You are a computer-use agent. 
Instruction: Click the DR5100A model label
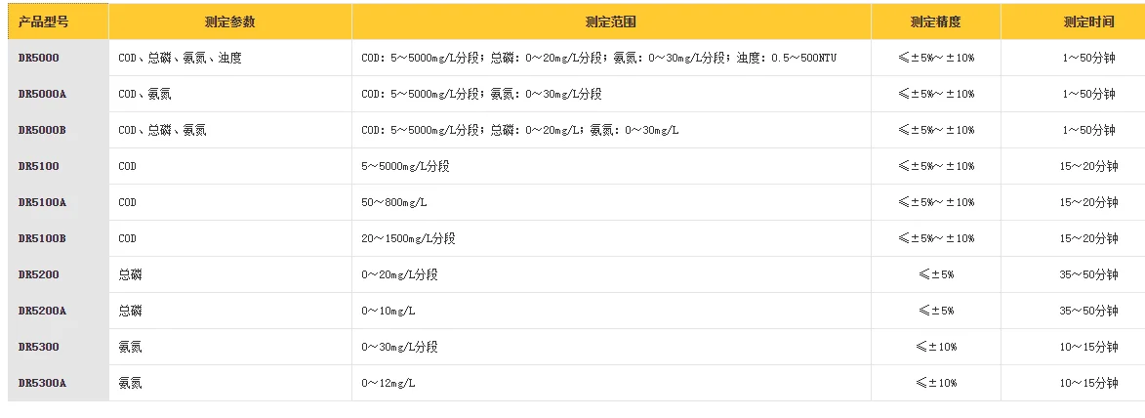click(42, 202)
